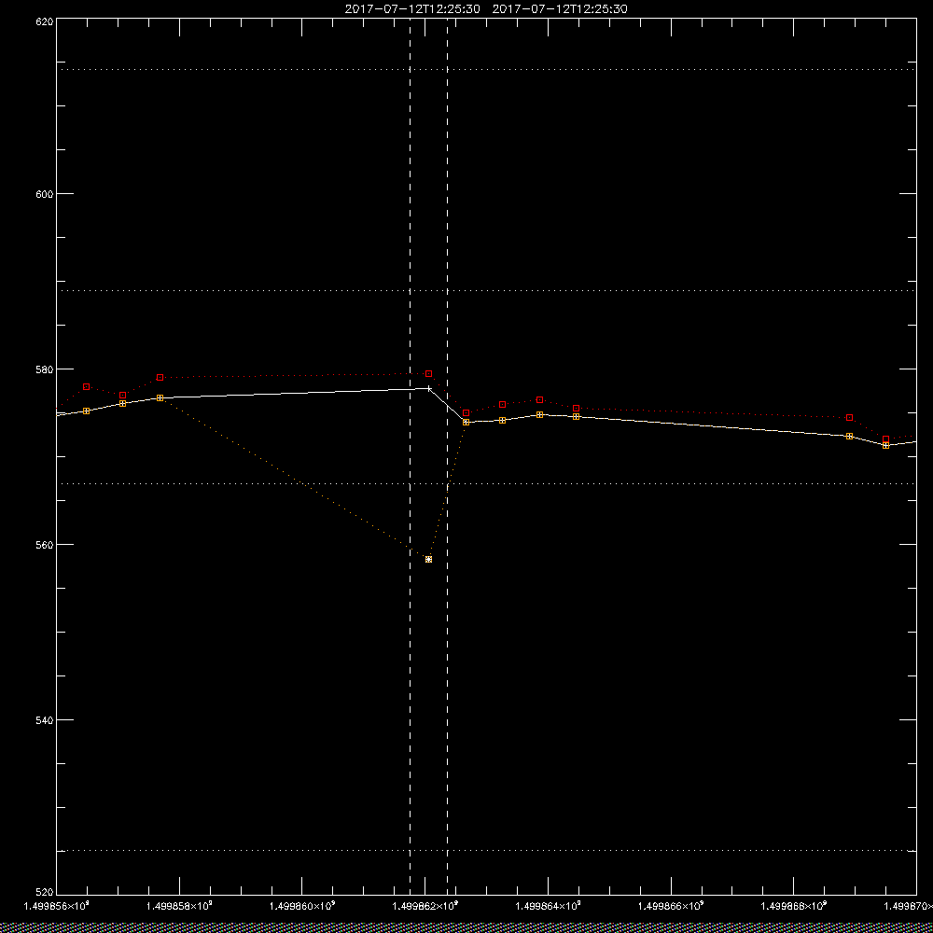Screen dimensions: 933x933
Task: Click the 1.499856×10⁹ x-axis label
Action: (57, 906)
